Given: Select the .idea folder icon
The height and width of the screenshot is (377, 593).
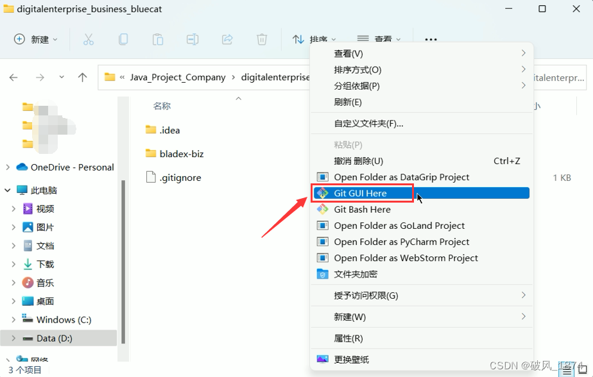Looking at the screenshot, I should [x=151, y=130].
